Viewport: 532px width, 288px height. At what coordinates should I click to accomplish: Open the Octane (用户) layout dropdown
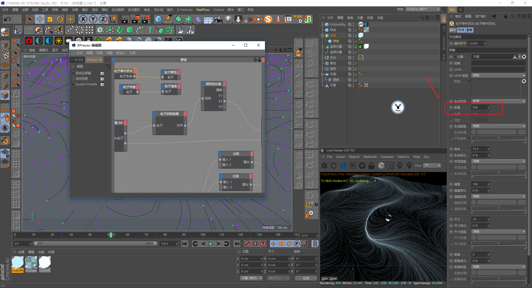pos(423,9)
